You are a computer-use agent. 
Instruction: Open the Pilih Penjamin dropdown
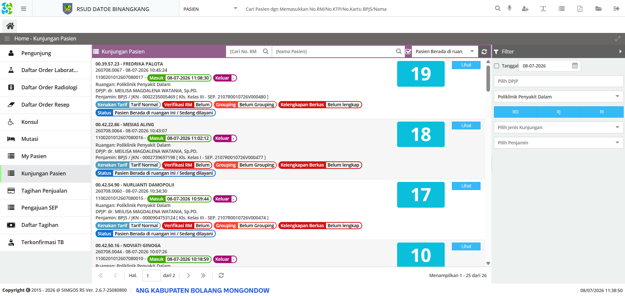coord(558,142)
